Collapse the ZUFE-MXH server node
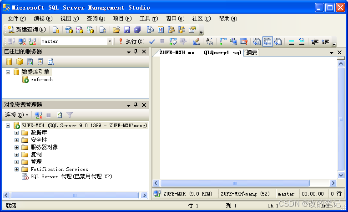Screen dimensions: 348x212 [8, 125]
